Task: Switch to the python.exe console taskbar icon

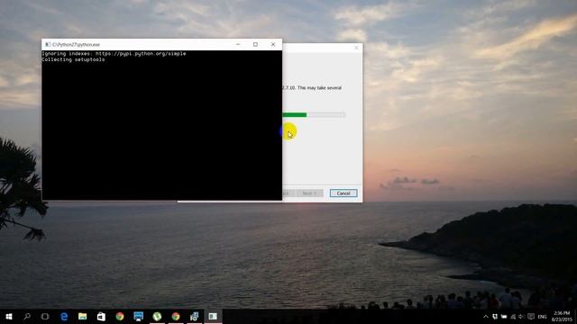Action: (x=213, y=316)
